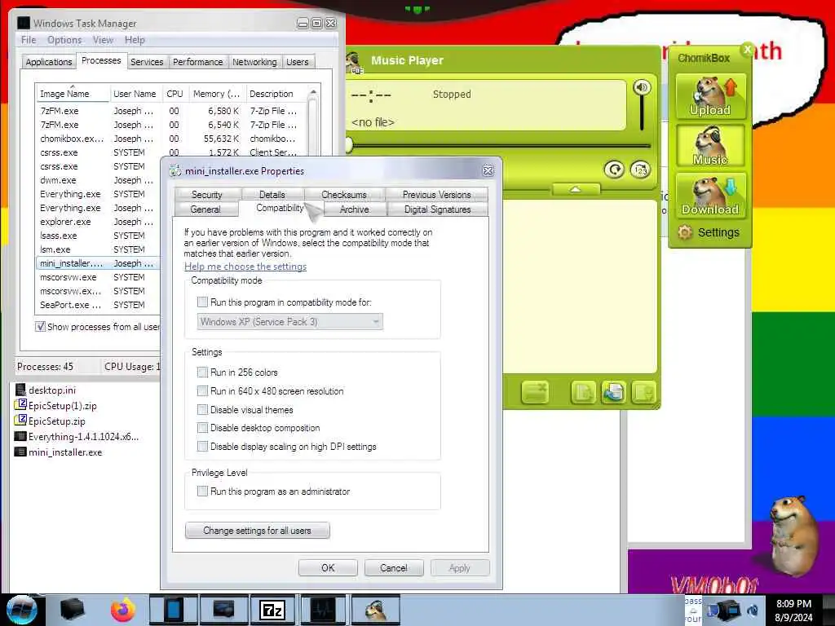Viewport: 835px width, 626px height.
Task: Click the Apply button
Action: [x=460, y=568]
